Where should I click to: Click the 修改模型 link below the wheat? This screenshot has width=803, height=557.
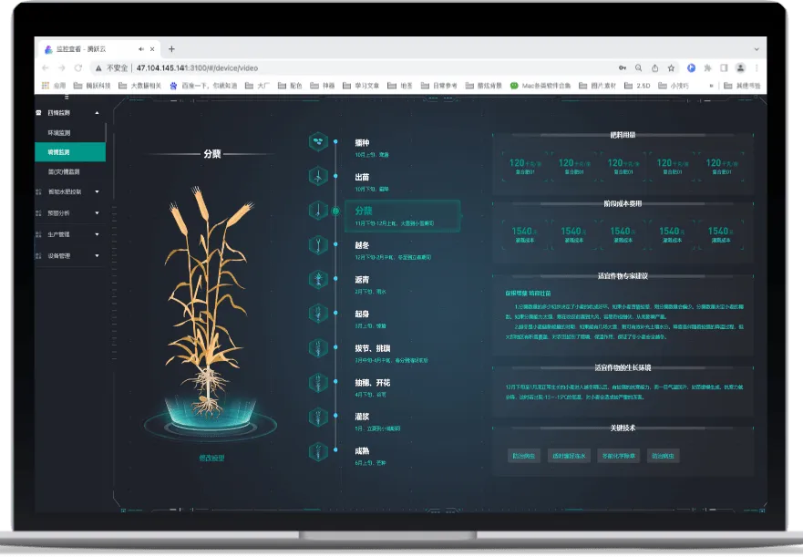tap(211, 458)
